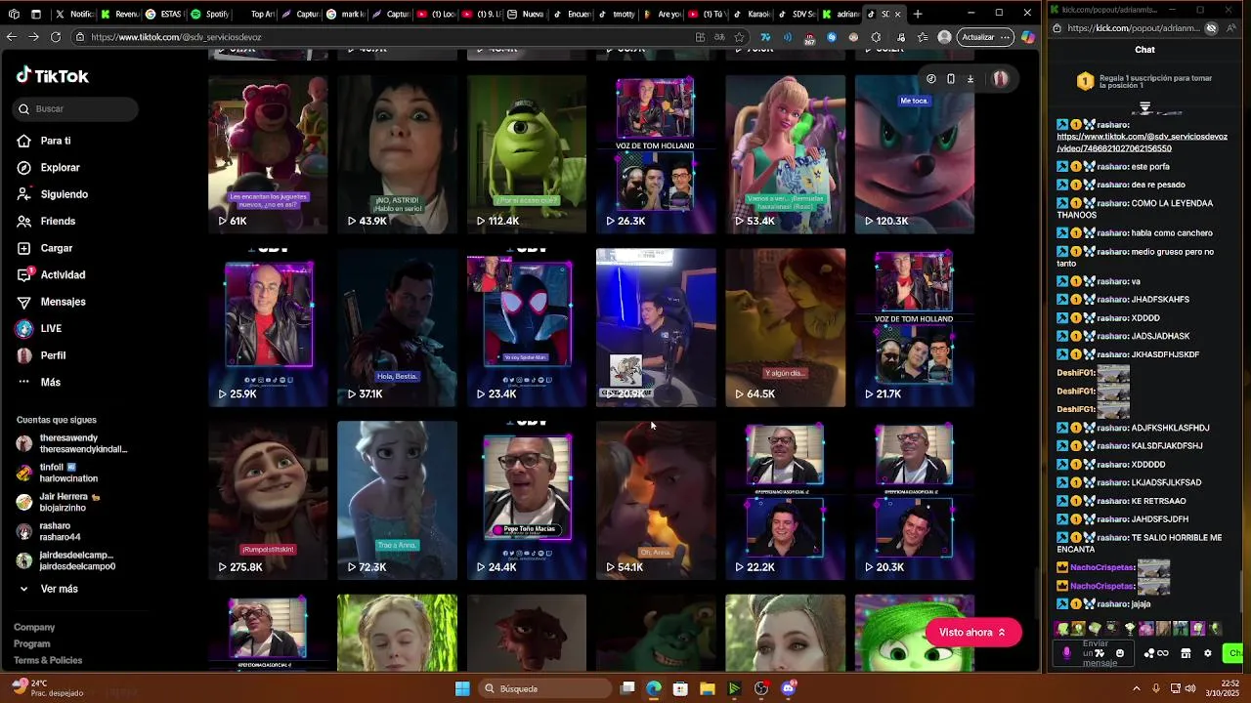Click Kick chat microphone icon

point(1067,653)
